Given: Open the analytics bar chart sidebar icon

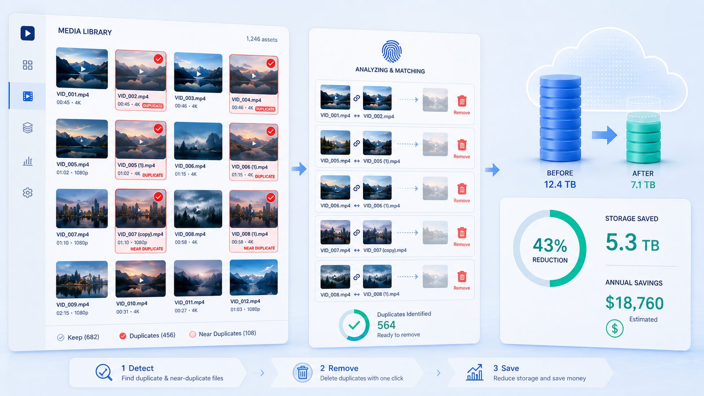Looking at the screenshot, I should click(x=28, y=161).
